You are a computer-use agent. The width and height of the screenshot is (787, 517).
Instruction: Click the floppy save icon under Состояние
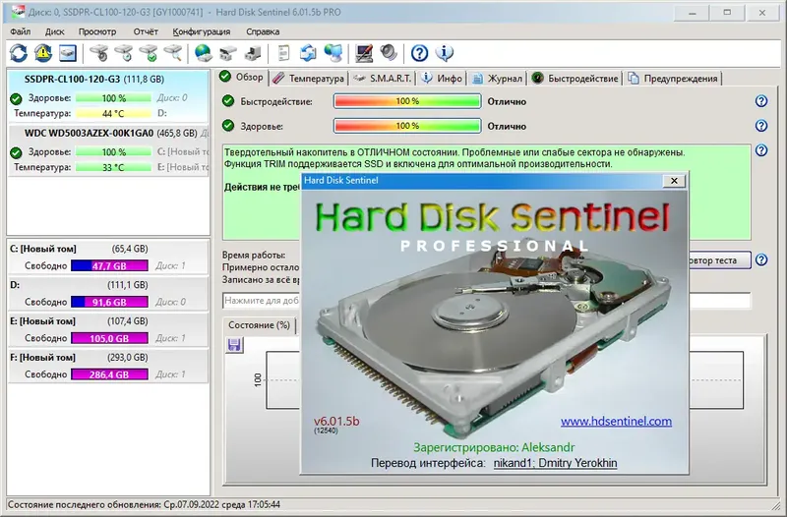(234, 345)
